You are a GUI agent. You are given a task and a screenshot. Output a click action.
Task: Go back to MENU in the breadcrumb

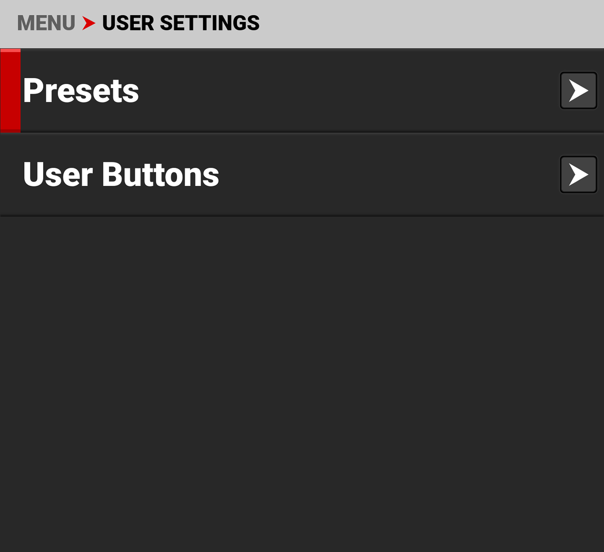click(x=46, y=23)
